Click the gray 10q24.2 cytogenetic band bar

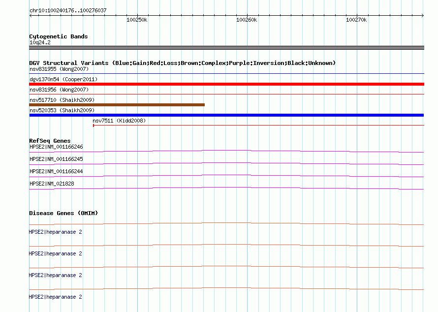[x=226, y=48]
